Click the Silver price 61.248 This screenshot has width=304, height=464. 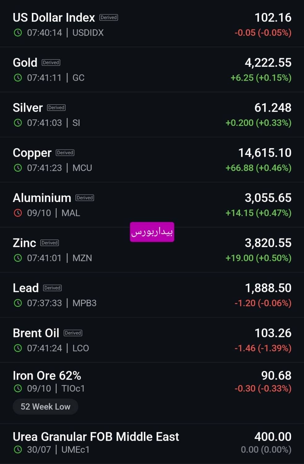click(273, 108)
